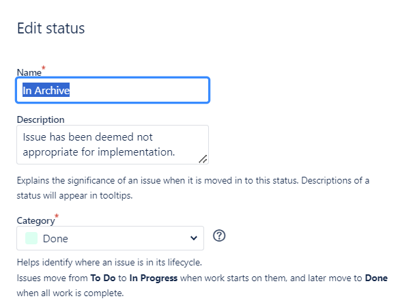Click the green Done category color swatch

pyautogui.click(x=31, y=238)
